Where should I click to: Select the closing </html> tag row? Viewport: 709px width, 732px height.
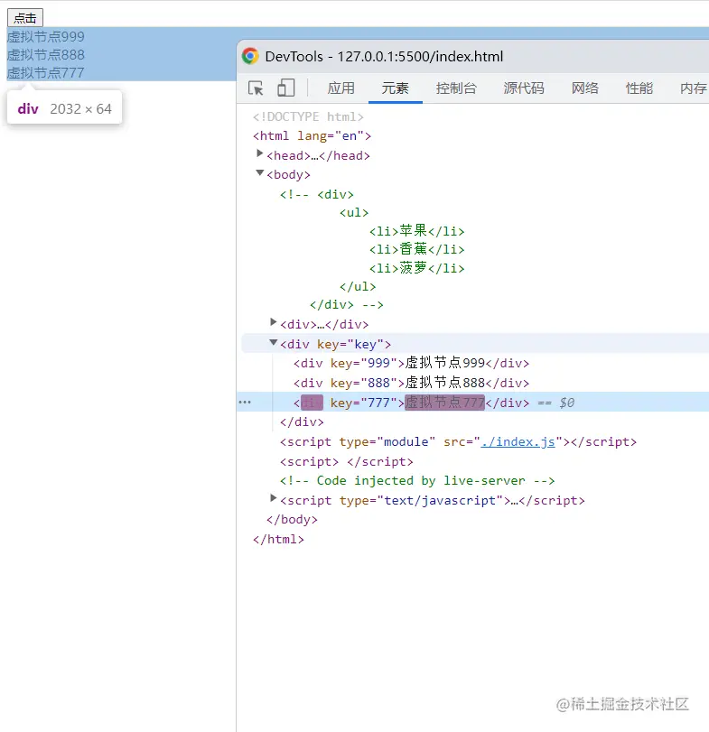pyautogui.click(x=278, y=539)
